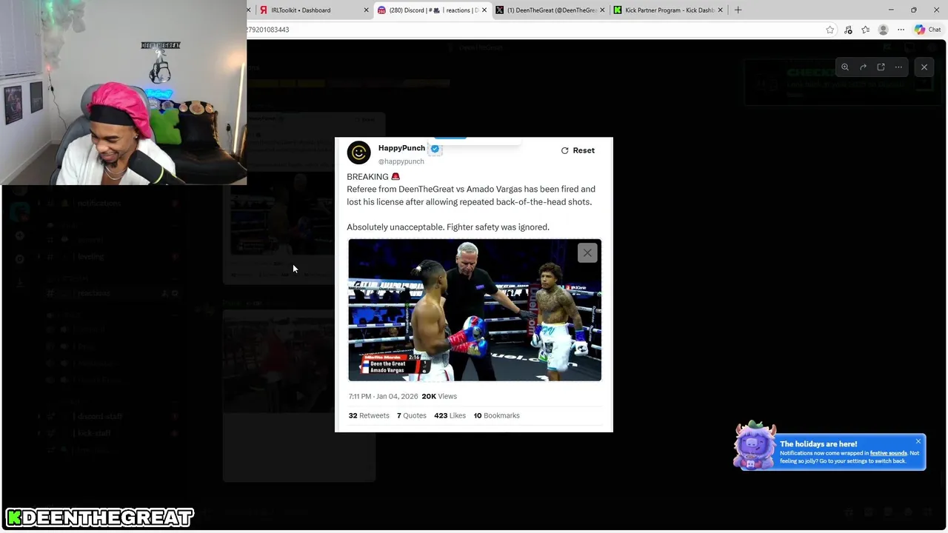Screen dimensions: 948x533
Task: Open a new browser tab with plus button
Action: pos(738,10)
